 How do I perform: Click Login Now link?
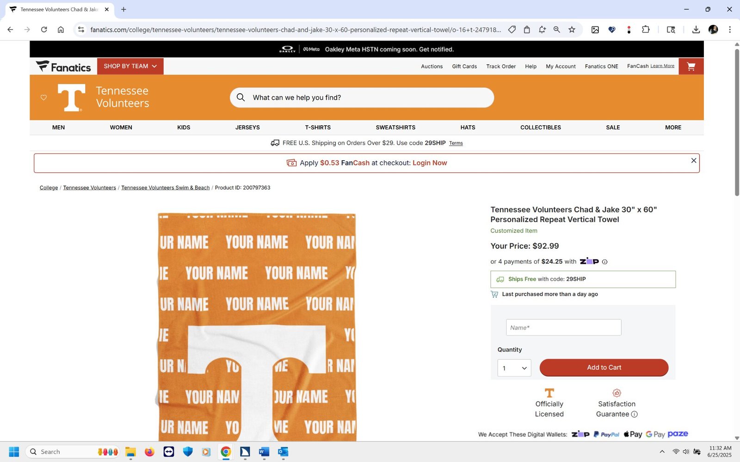[430, 163]
